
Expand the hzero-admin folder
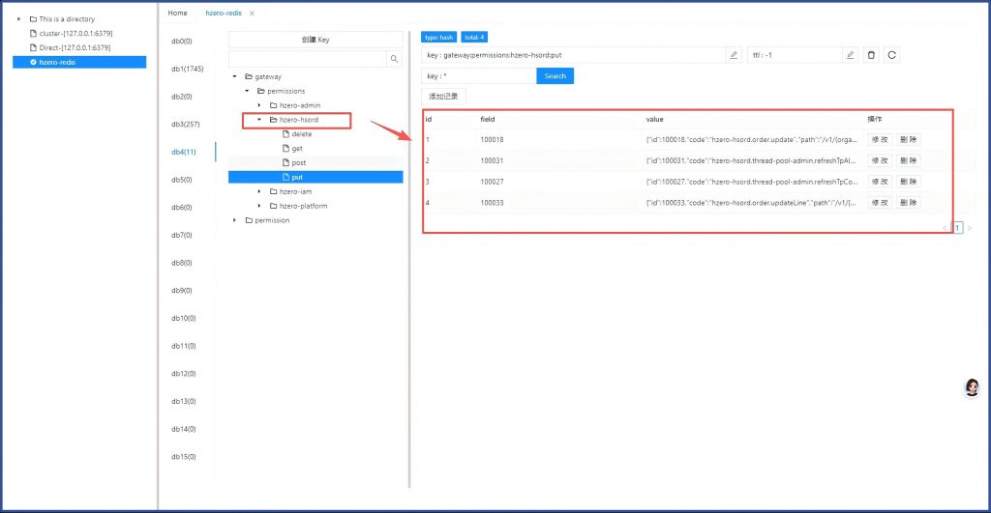tap(259, 105)
